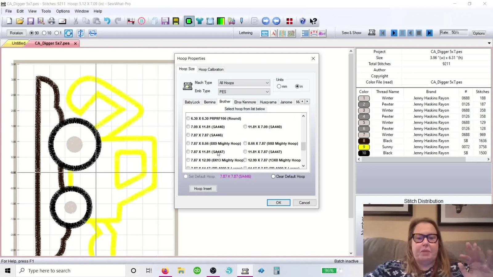Select mm units radio button

click(x=279, y=86)
